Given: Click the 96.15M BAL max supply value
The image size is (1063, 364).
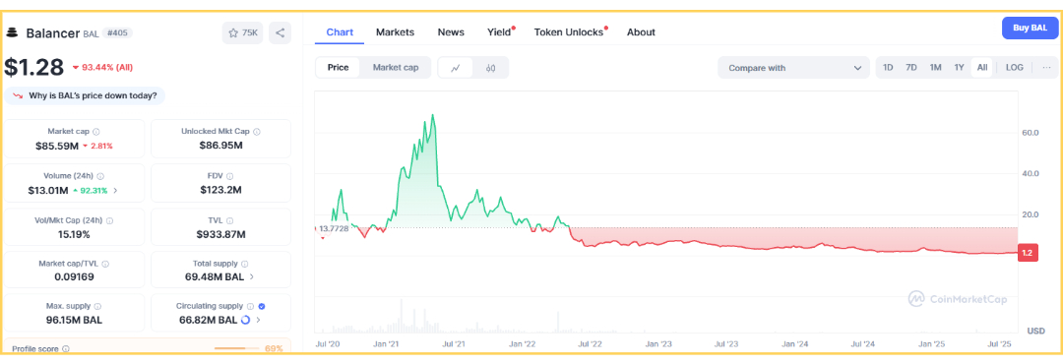Looking at the screenshot, I should pos(75,320).
